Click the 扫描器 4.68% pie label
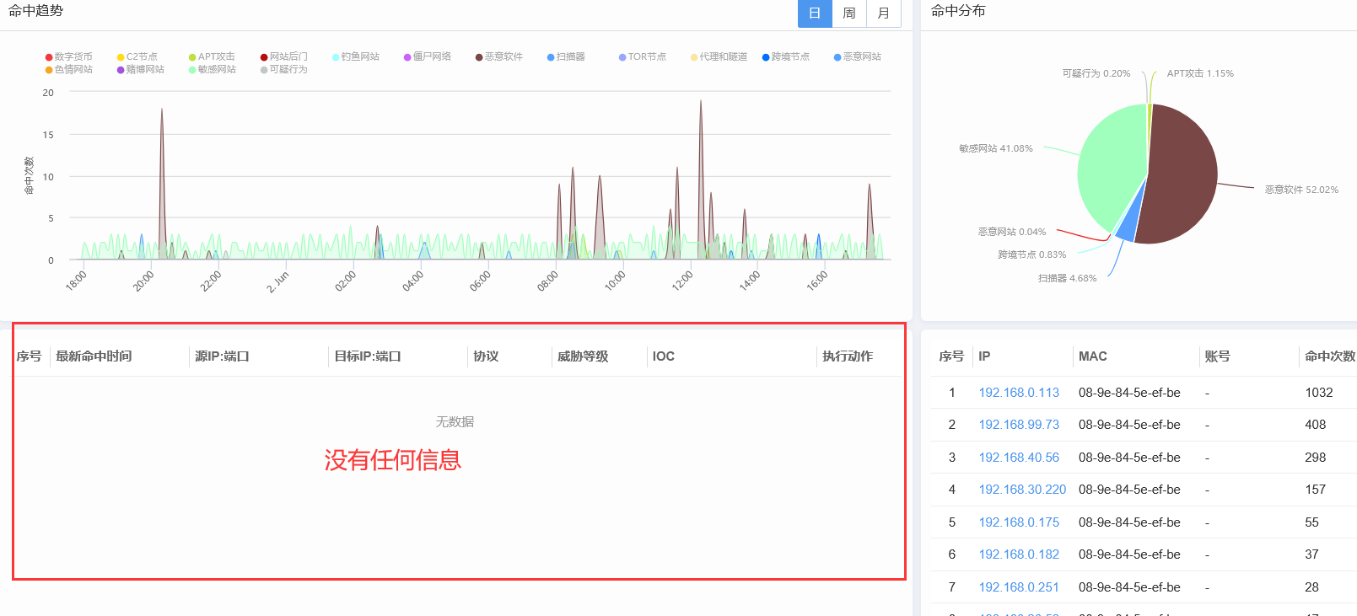Viewport: 1357px width, 616px height. 1067,278
